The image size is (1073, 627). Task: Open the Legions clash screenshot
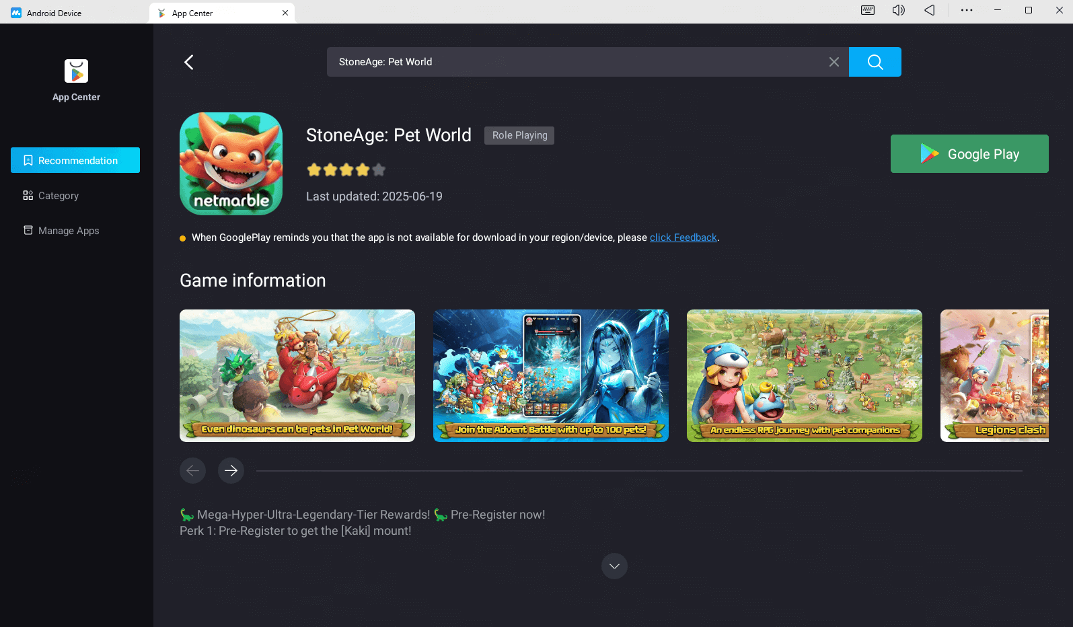click(x=994, y=375)
